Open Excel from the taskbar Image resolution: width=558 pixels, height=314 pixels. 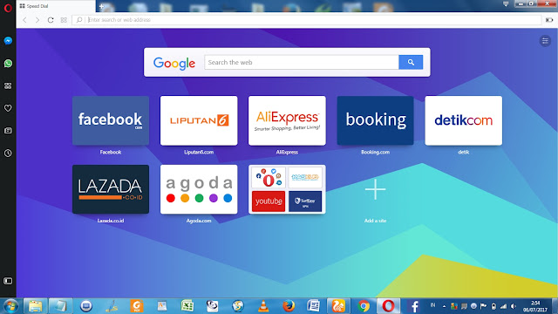point(187,306)
